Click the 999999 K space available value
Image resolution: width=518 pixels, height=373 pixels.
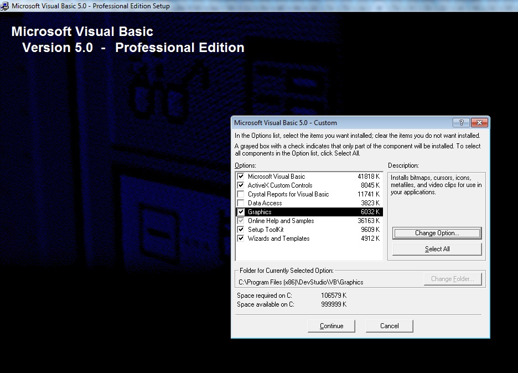click(x=334, y=304)
